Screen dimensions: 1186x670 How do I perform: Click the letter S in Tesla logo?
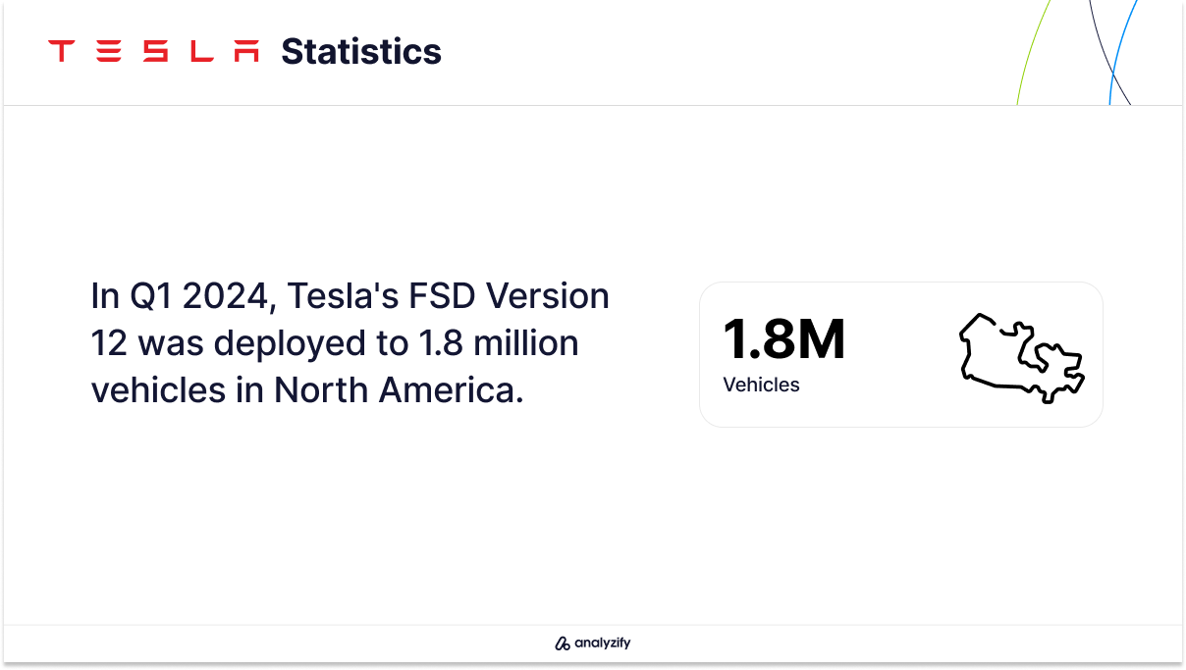tap(155, 51)
